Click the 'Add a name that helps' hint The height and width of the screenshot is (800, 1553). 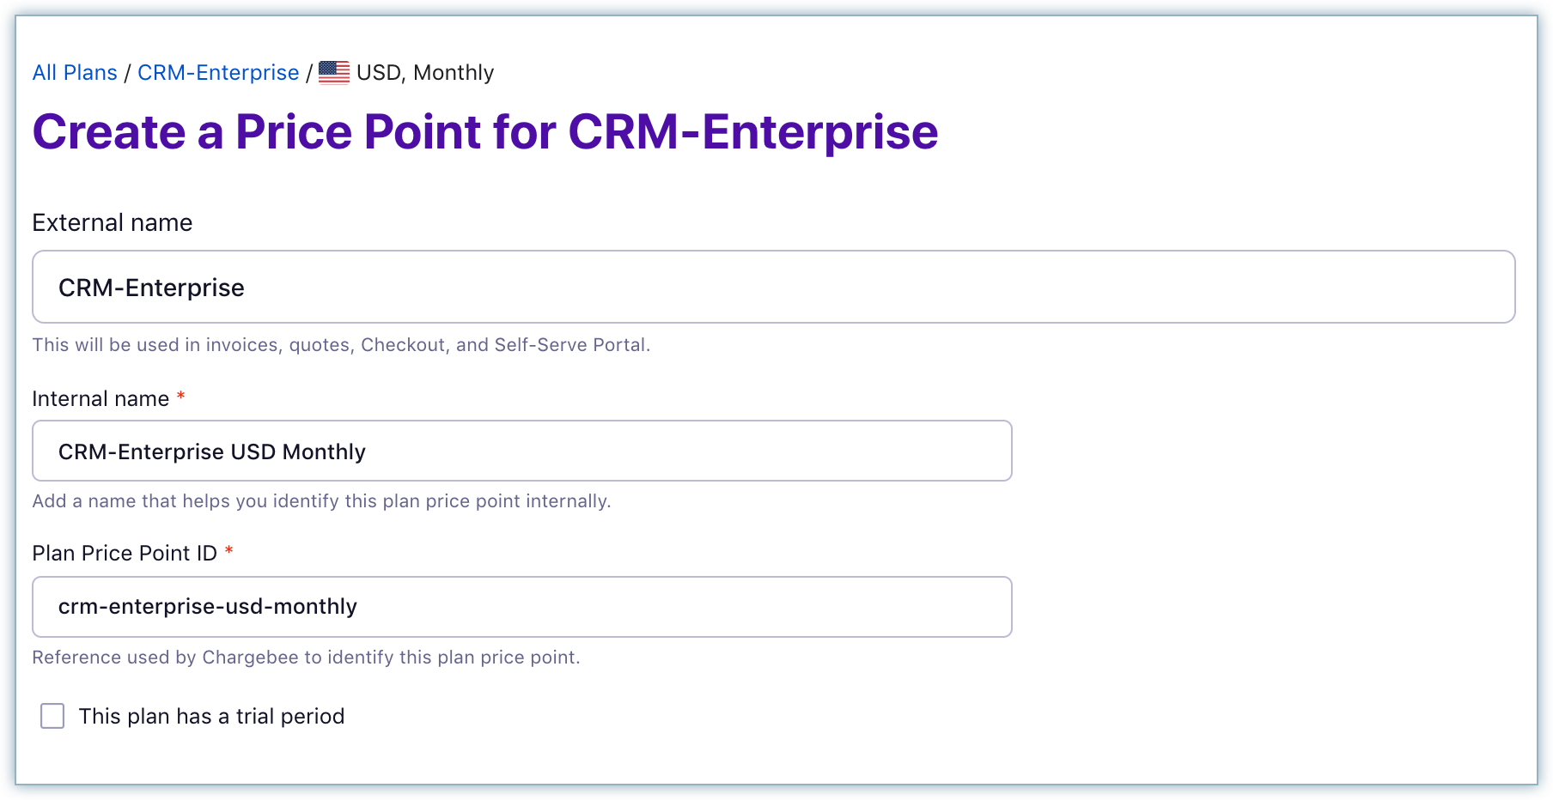[321, 501]
